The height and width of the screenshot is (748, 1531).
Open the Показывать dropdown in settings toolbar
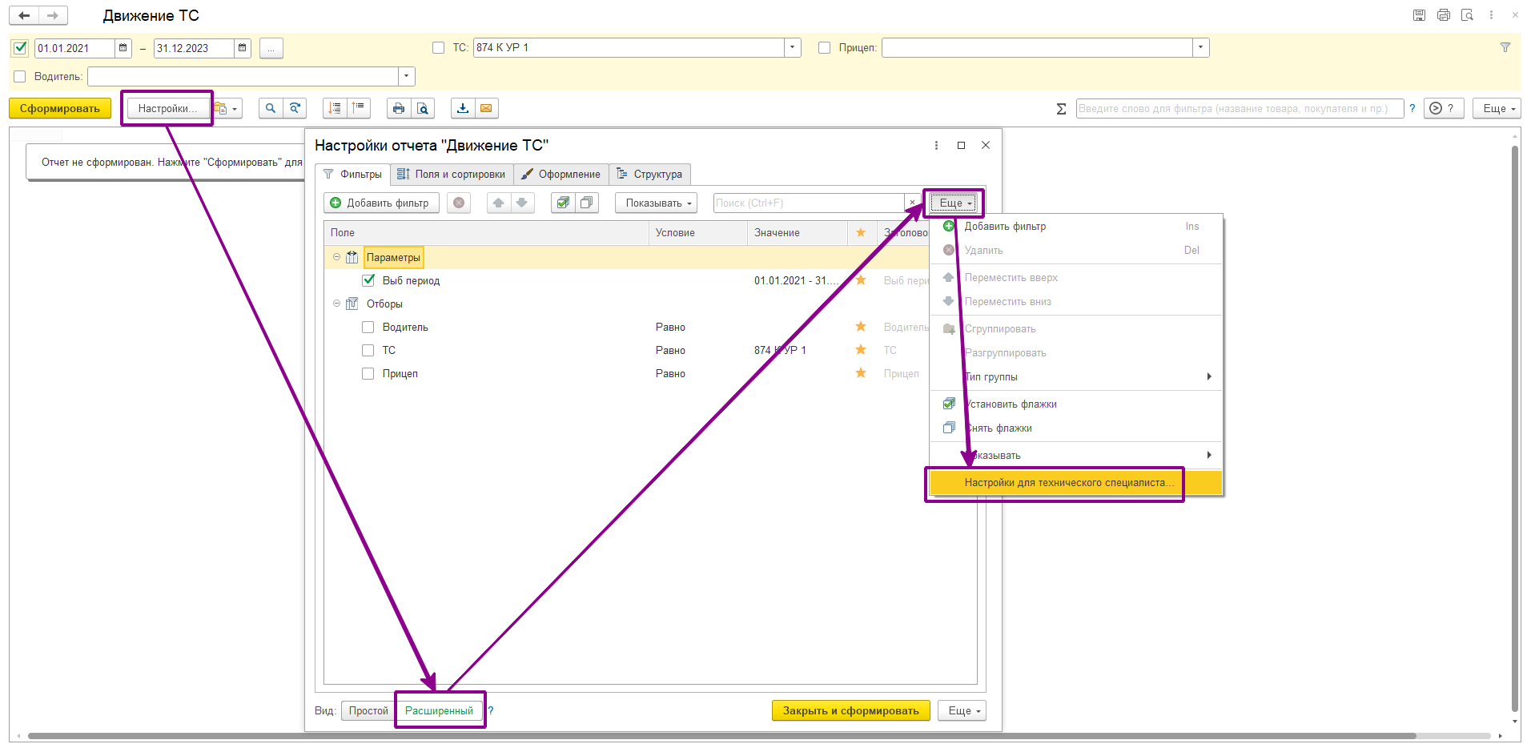[656, 203]
